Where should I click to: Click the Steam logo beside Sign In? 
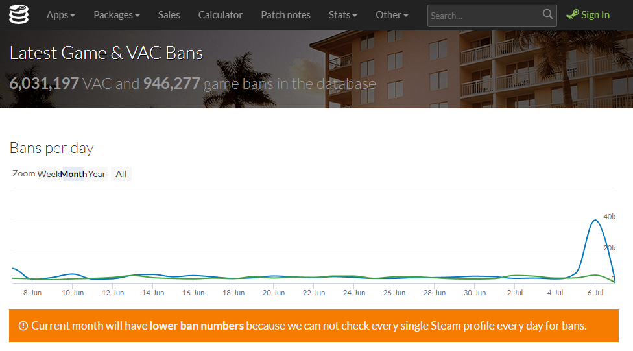[573, 15]
